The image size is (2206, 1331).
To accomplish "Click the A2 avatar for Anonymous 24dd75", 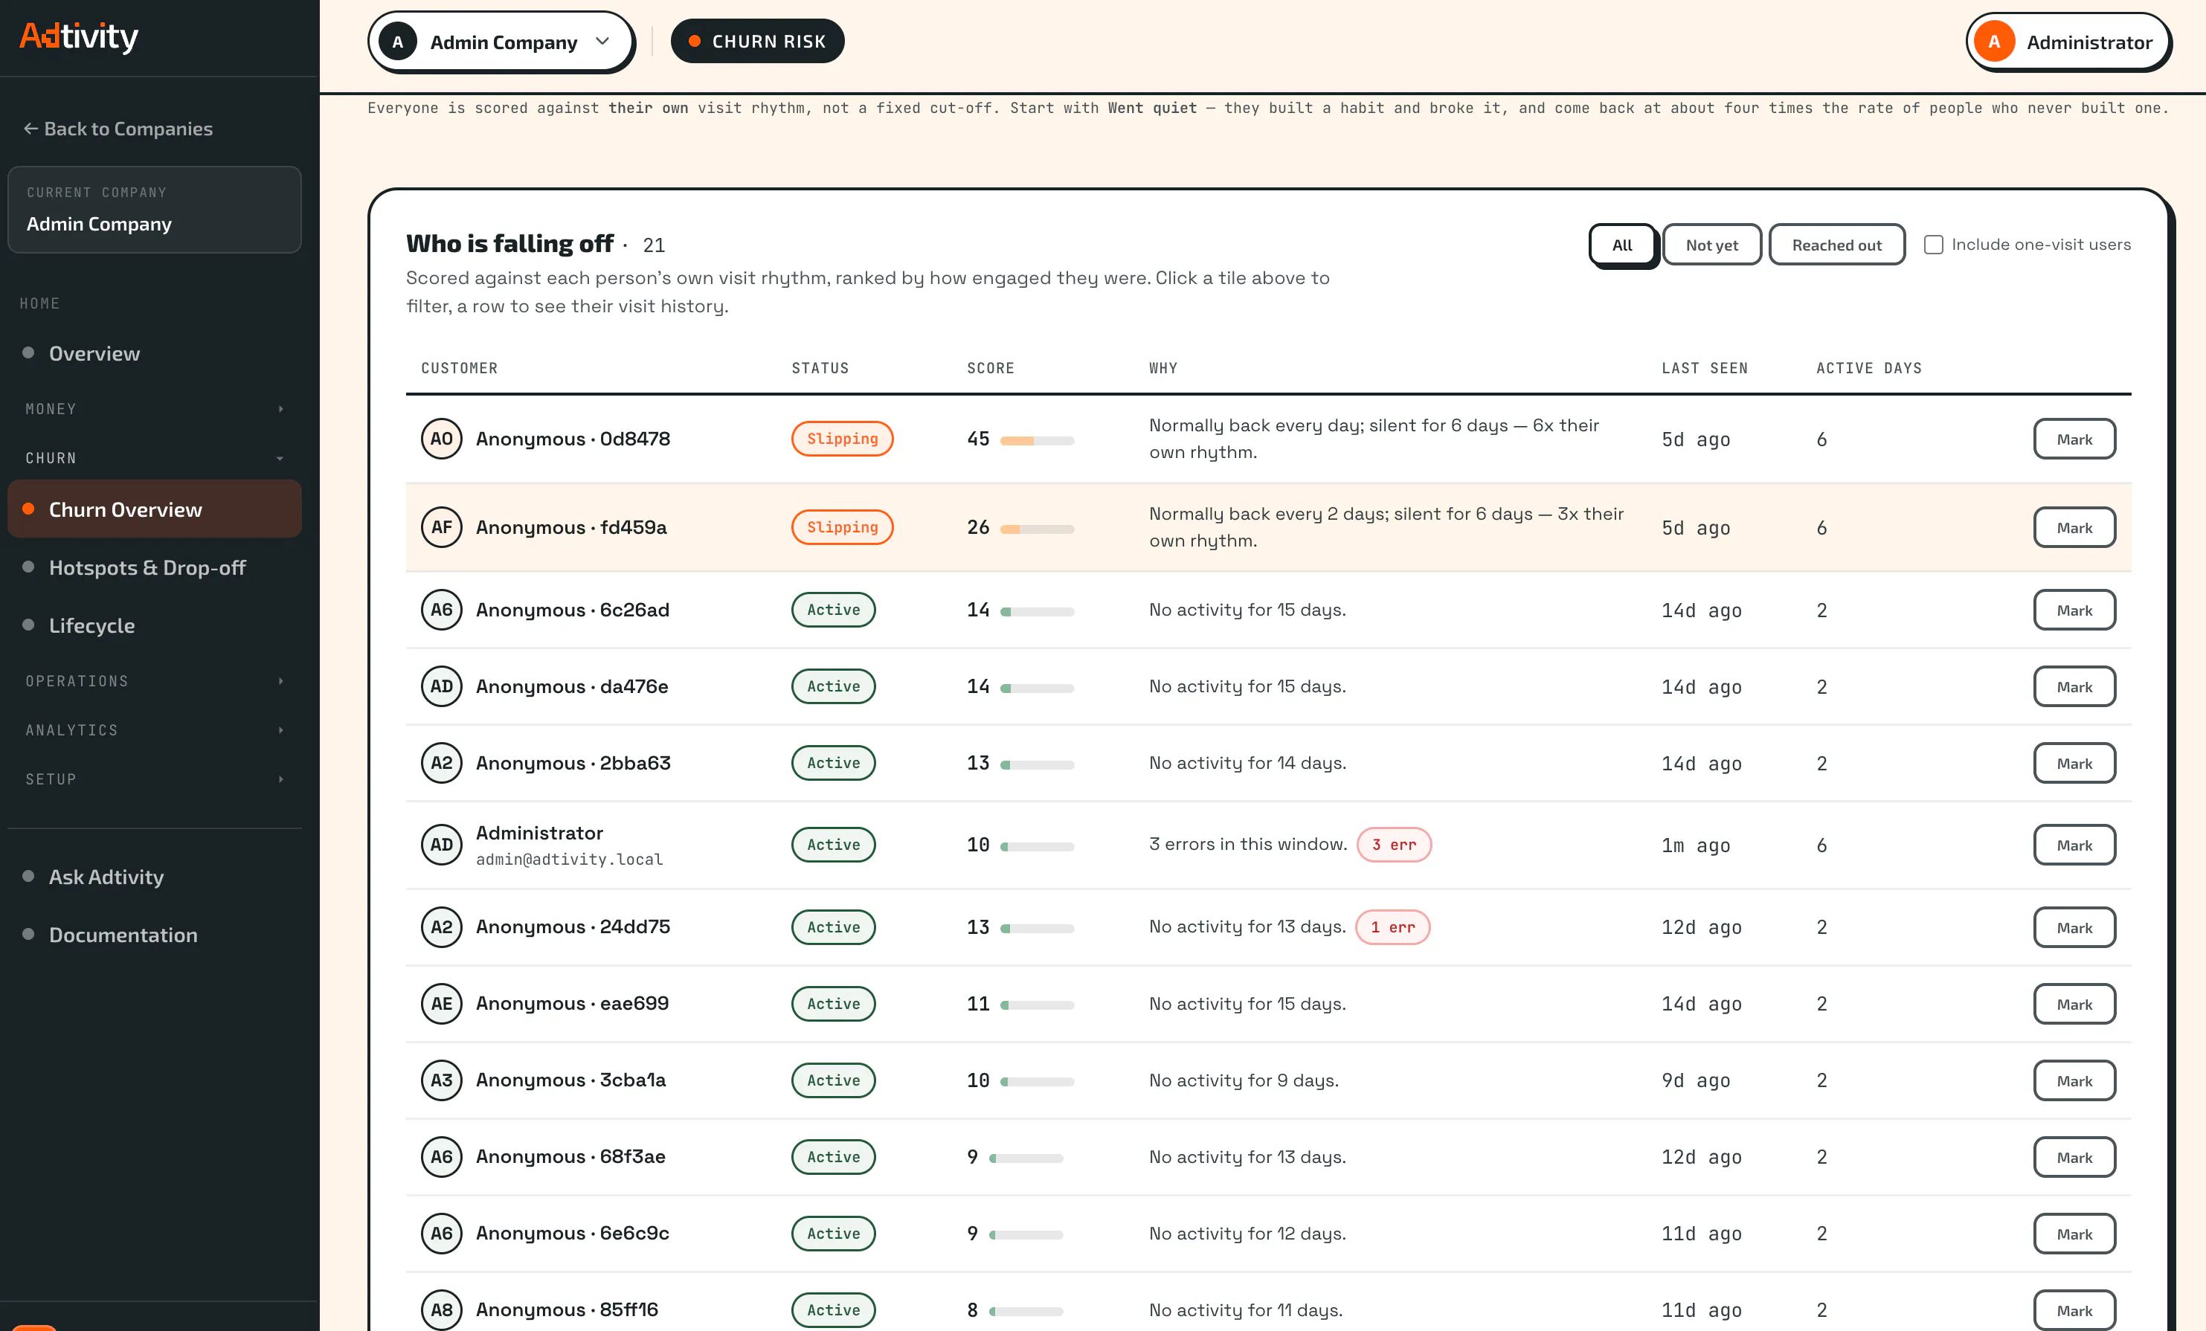I will click(441, 927).
